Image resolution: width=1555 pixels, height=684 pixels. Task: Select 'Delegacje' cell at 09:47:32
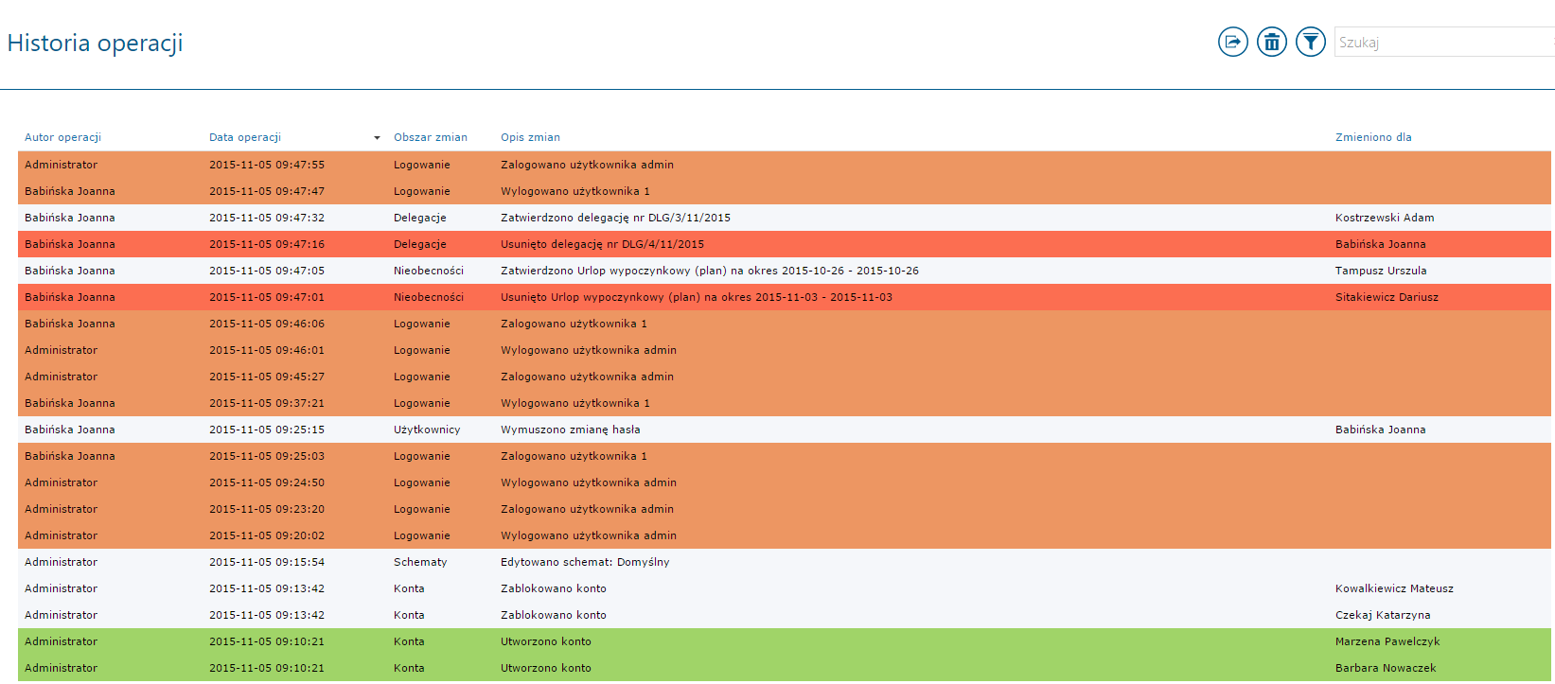420,218
